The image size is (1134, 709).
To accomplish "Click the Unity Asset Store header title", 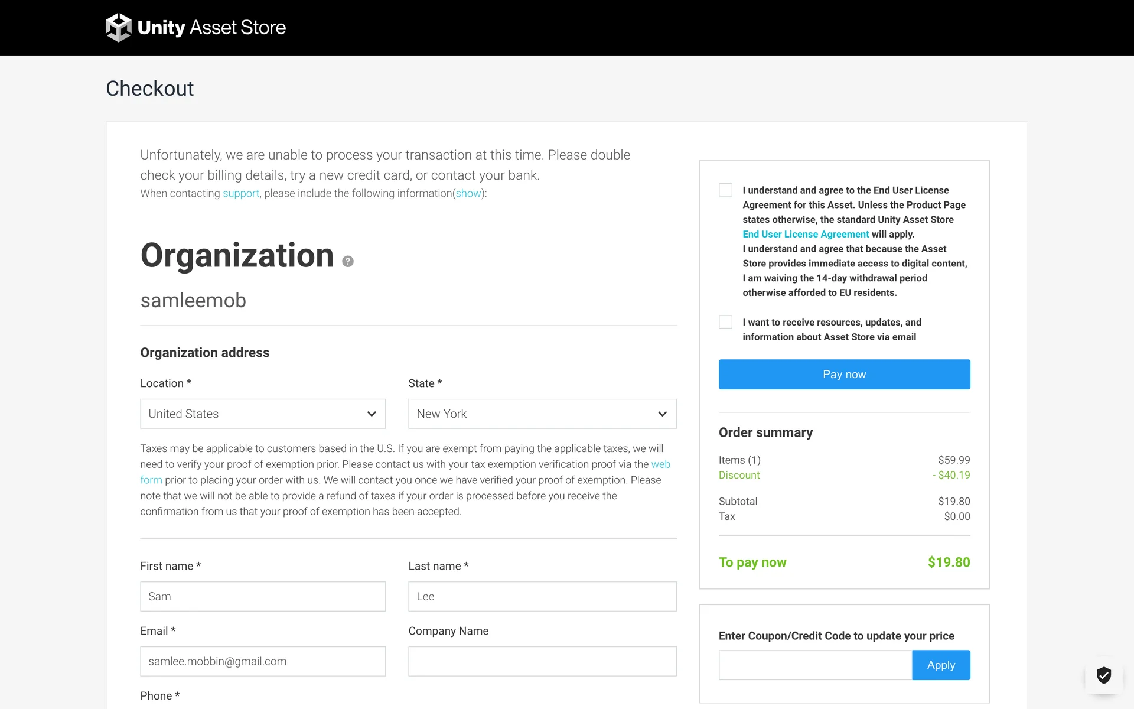I will point(211,28).
